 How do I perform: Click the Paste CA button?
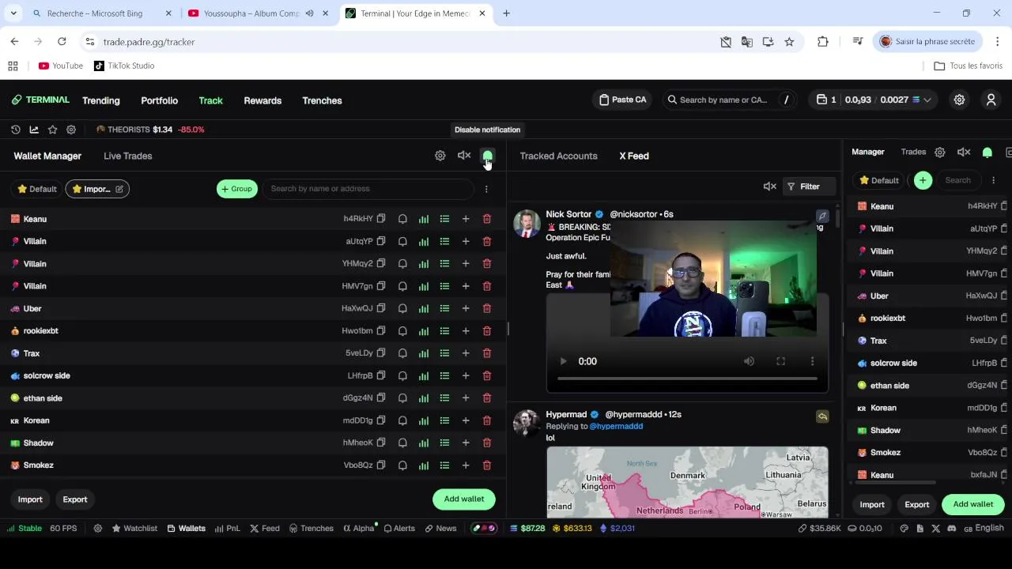click(623, 100)
